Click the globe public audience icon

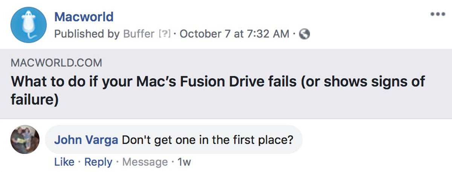point(304,34)
